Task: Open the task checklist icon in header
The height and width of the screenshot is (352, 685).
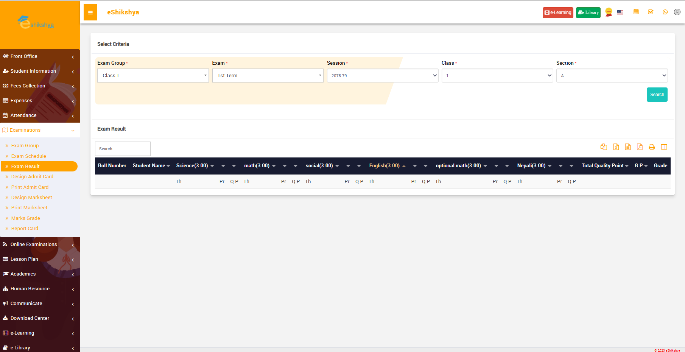Action: [651, 12]
